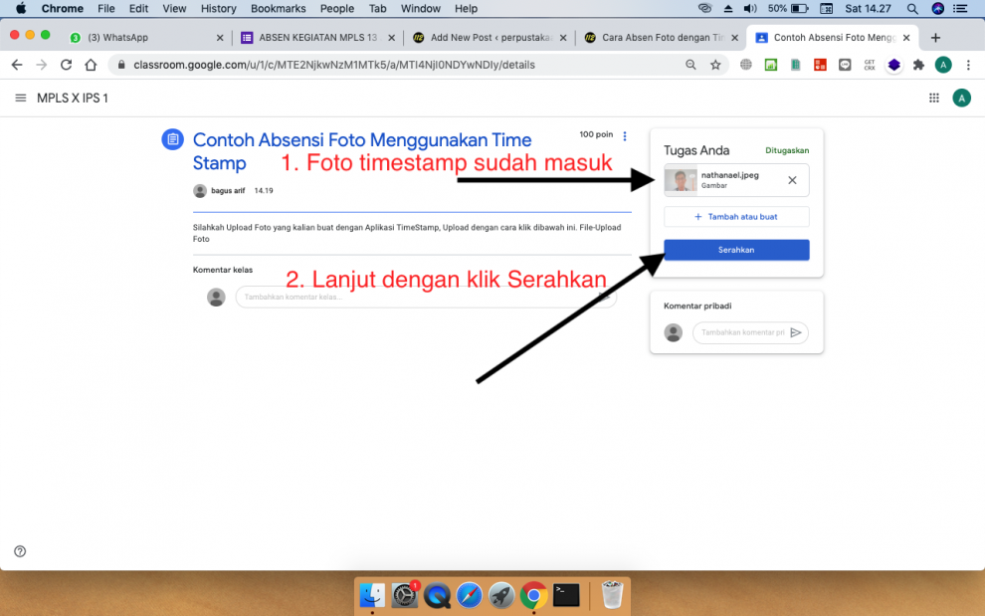The image size is (985, 616).
Task: Click the class menu hamburger icon
Action: point(20,98)
